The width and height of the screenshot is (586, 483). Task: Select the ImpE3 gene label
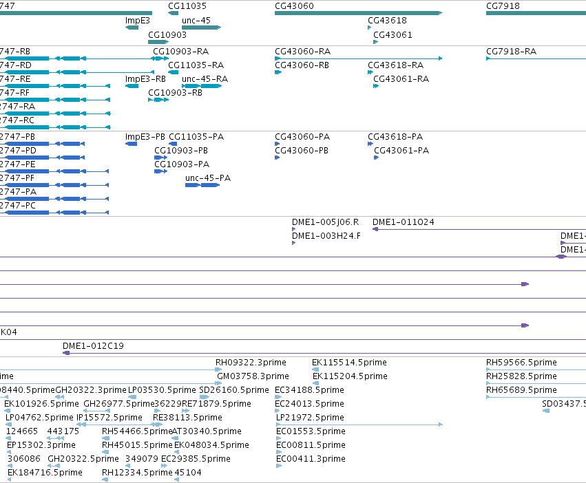click(138, 21)
